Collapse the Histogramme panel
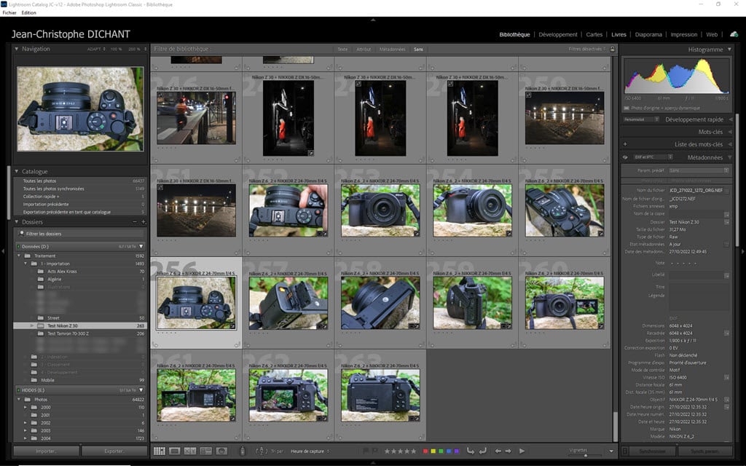The width and height of the screenshot is (746, 466). [x=729, y=49]
